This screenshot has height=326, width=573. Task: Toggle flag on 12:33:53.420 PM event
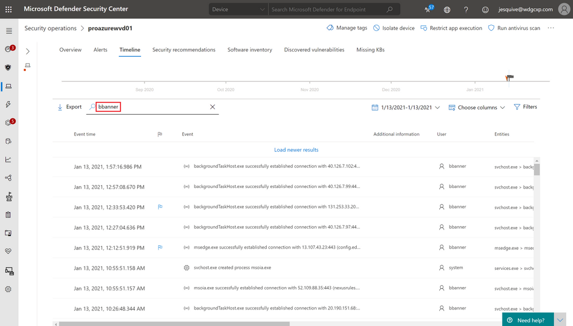(x=160, y=207)
